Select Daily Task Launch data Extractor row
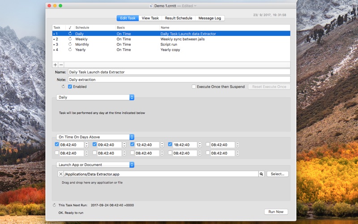 point(171,34)
